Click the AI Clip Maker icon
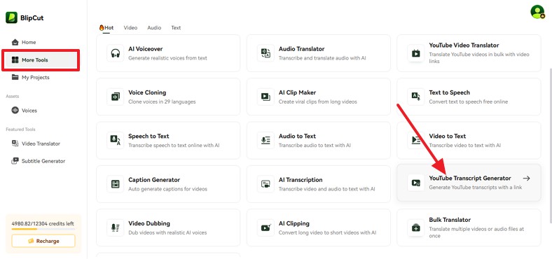 pyautogui.click(x=265, y=97)
